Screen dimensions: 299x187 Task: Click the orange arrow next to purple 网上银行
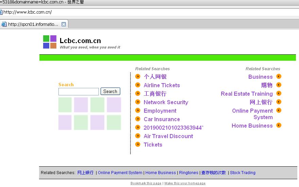pos(279,102)
